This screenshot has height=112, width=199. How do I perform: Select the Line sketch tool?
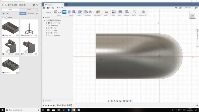click(60, 12)
